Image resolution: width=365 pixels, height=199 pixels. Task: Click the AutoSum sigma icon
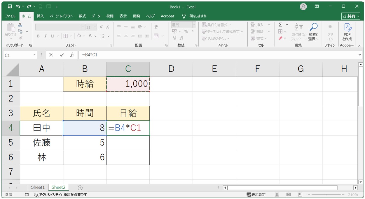[x=280, y=25]
